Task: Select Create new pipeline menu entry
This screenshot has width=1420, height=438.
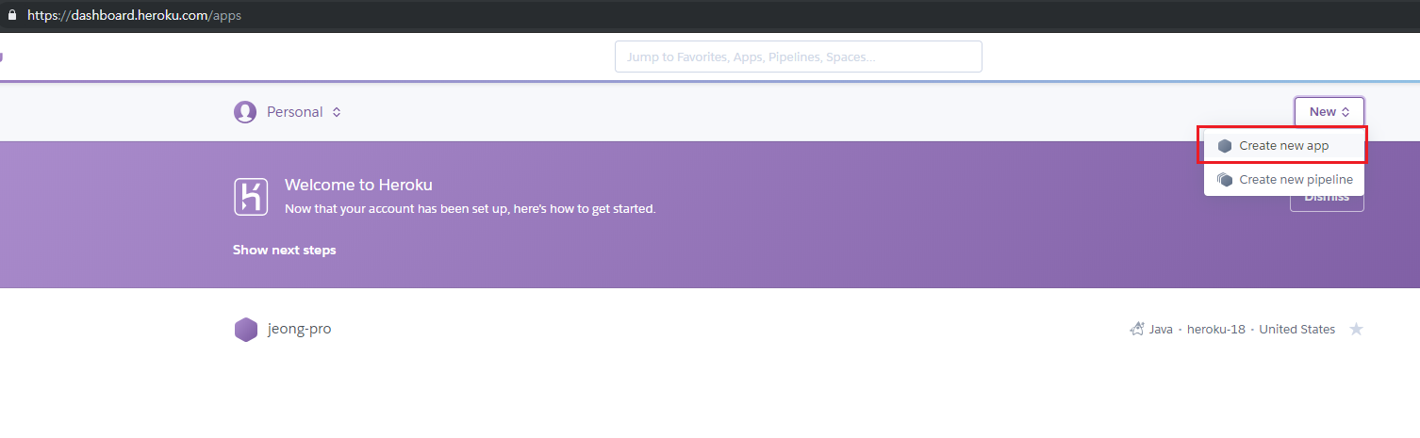Action: coord(1283,179)
